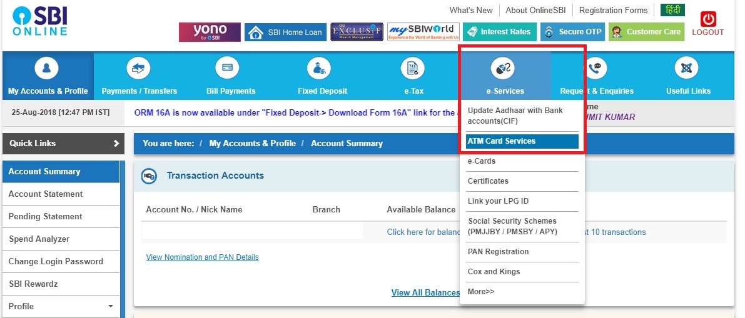Image resolution: width=745 pixels, height=318 pixels.
Task: Expand the Profile dropdown arrow in sidebar
Action: [111, 307]
